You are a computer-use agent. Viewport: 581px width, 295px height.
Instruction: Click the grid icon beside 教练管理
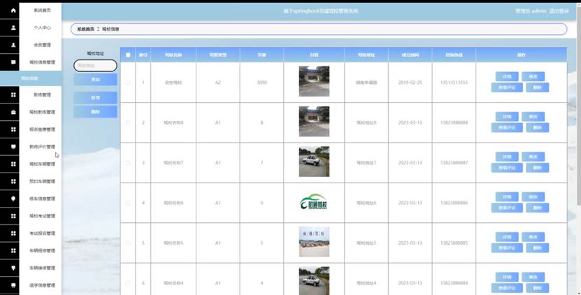13,94
